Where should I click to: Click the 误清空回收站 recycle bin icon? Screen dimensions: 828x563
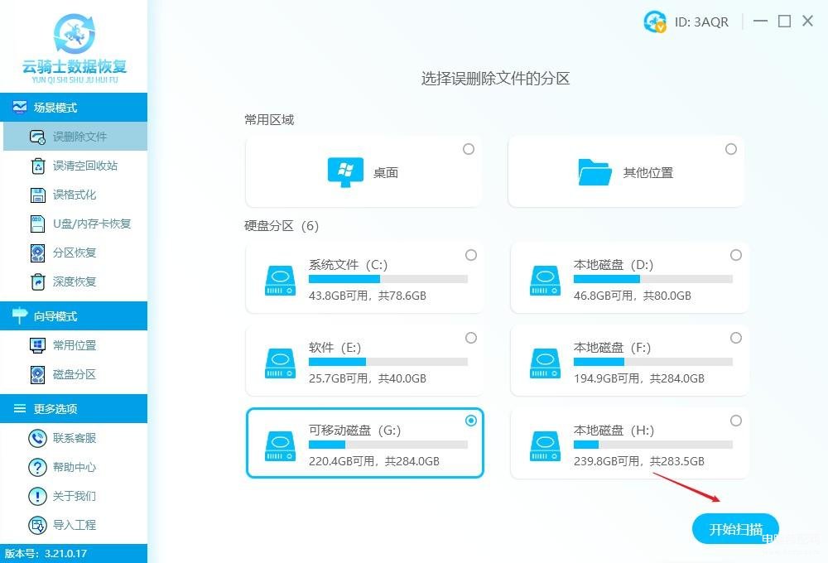(37, 166)
